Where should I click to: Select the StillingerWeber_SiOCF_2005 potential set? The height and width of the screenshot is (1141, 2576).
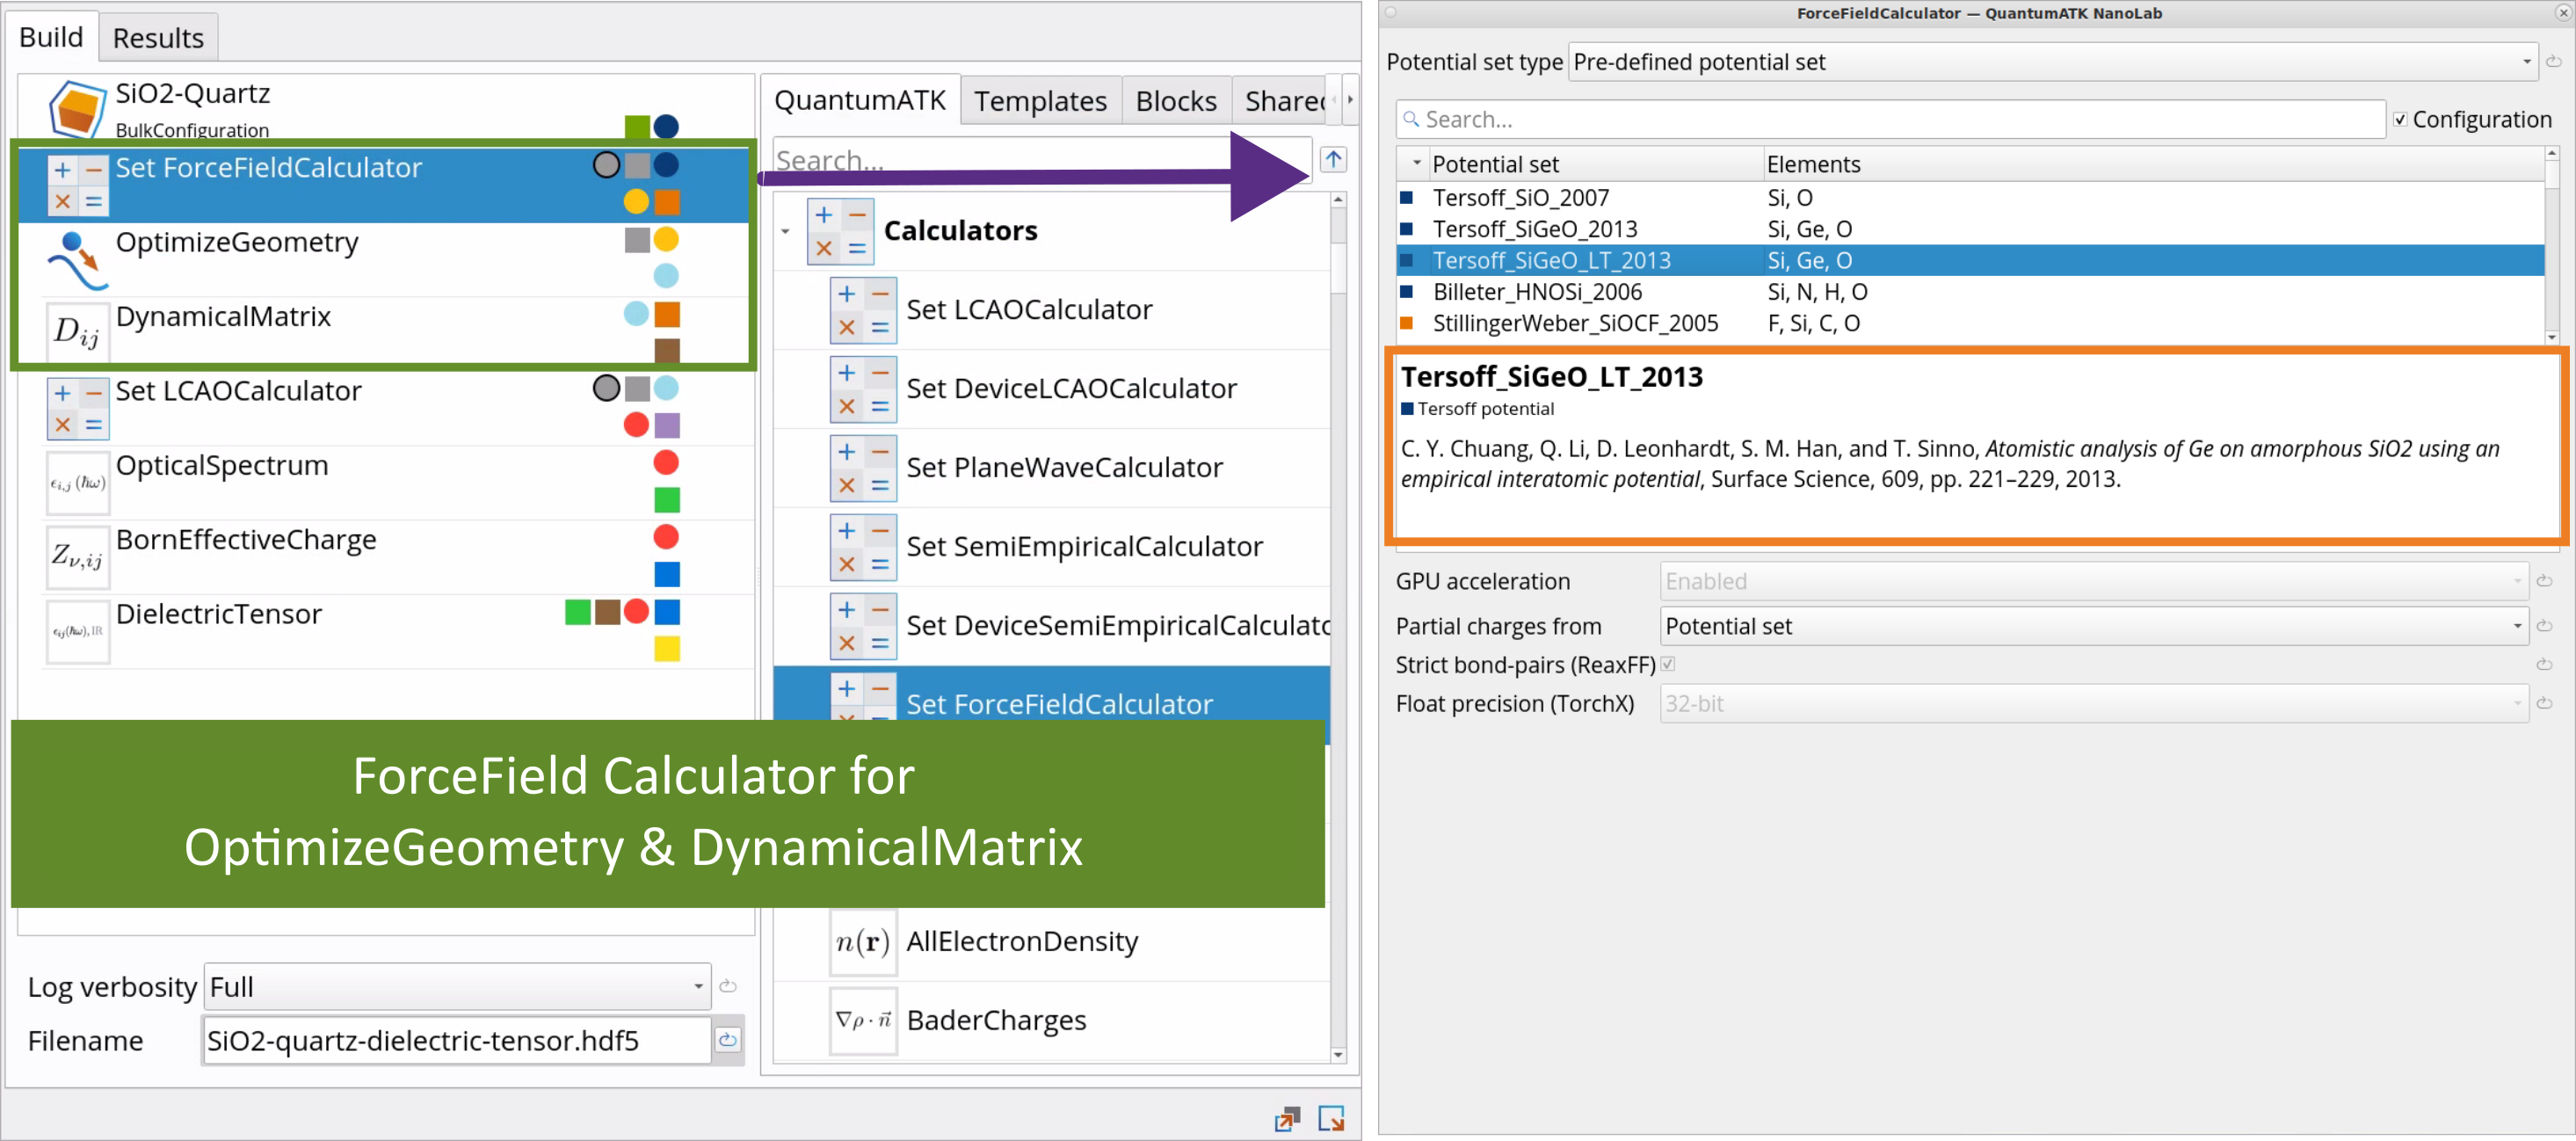tap(1970, 323)
